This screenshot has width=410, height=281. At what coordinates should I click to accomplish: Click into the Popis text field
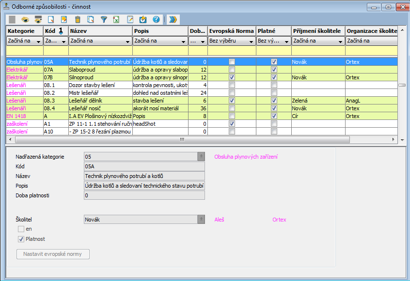(x=144, y=186)
